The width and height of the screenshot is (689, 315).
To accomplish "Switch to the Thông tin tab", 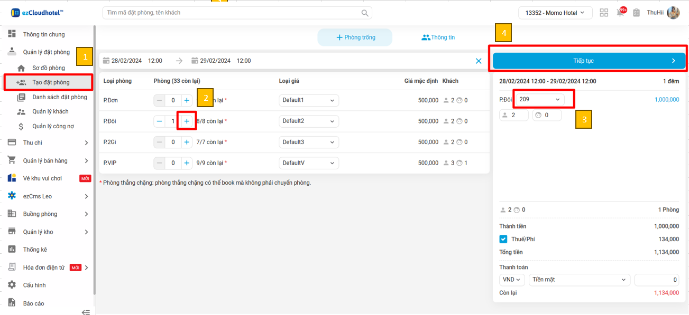I will [x=438, y=37].
